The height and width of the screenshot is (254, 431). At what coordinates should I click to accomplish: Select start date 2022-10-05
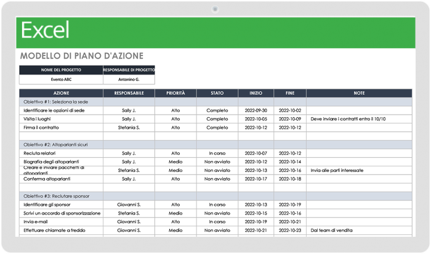256,119
